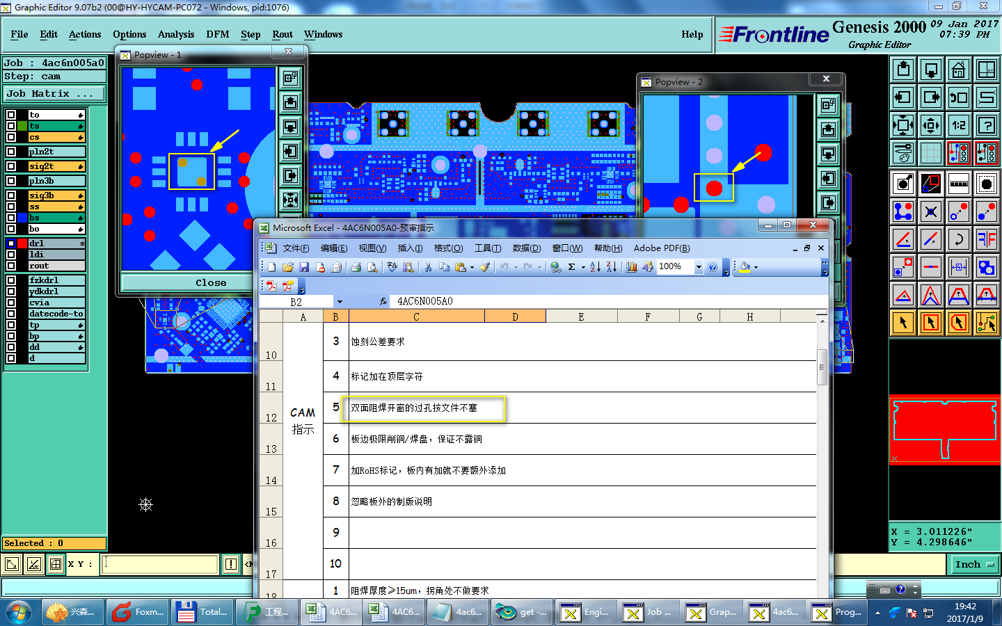Open Excel's 数据(D) menu
Viewport: 1002px width, 626px height.
(527, 248)
